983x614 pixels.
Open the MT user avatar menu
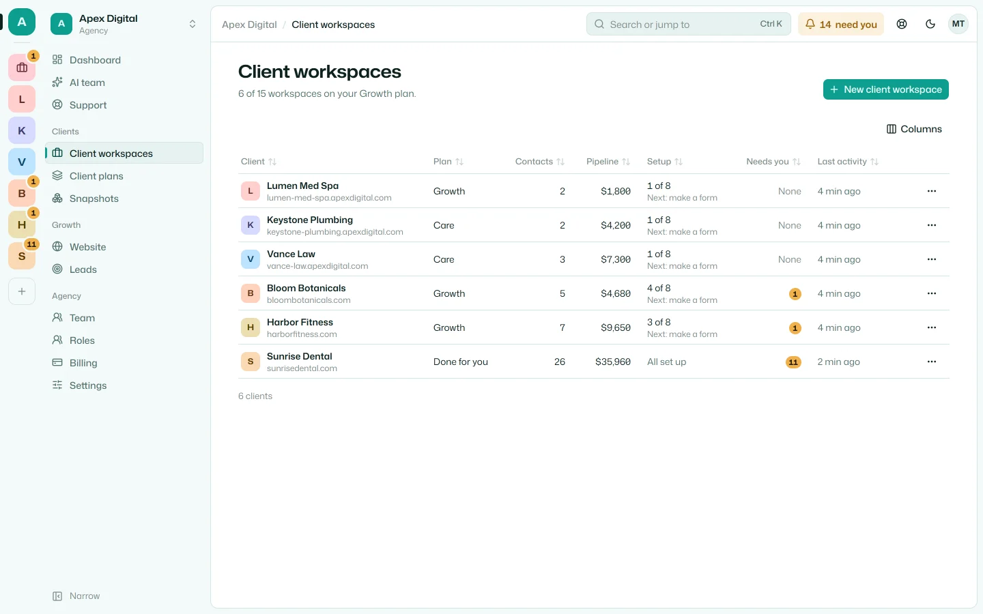[x=958, y=24]
